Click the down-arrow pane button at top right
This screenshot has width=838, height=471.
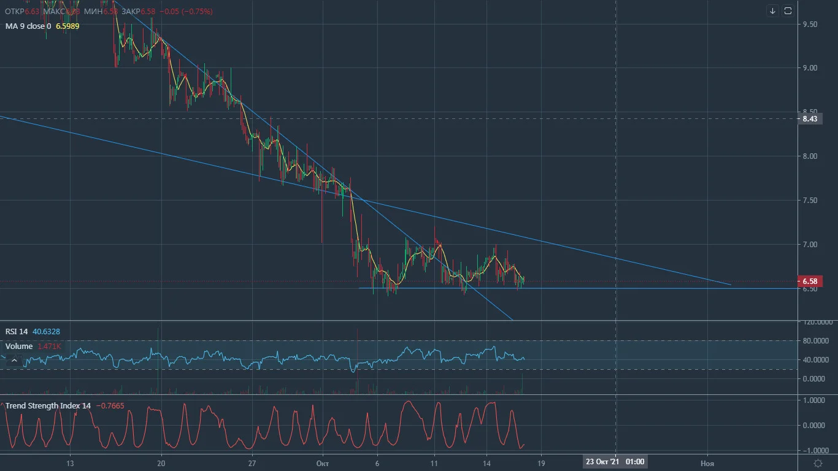pyautogui.click(x=772, y=11)
